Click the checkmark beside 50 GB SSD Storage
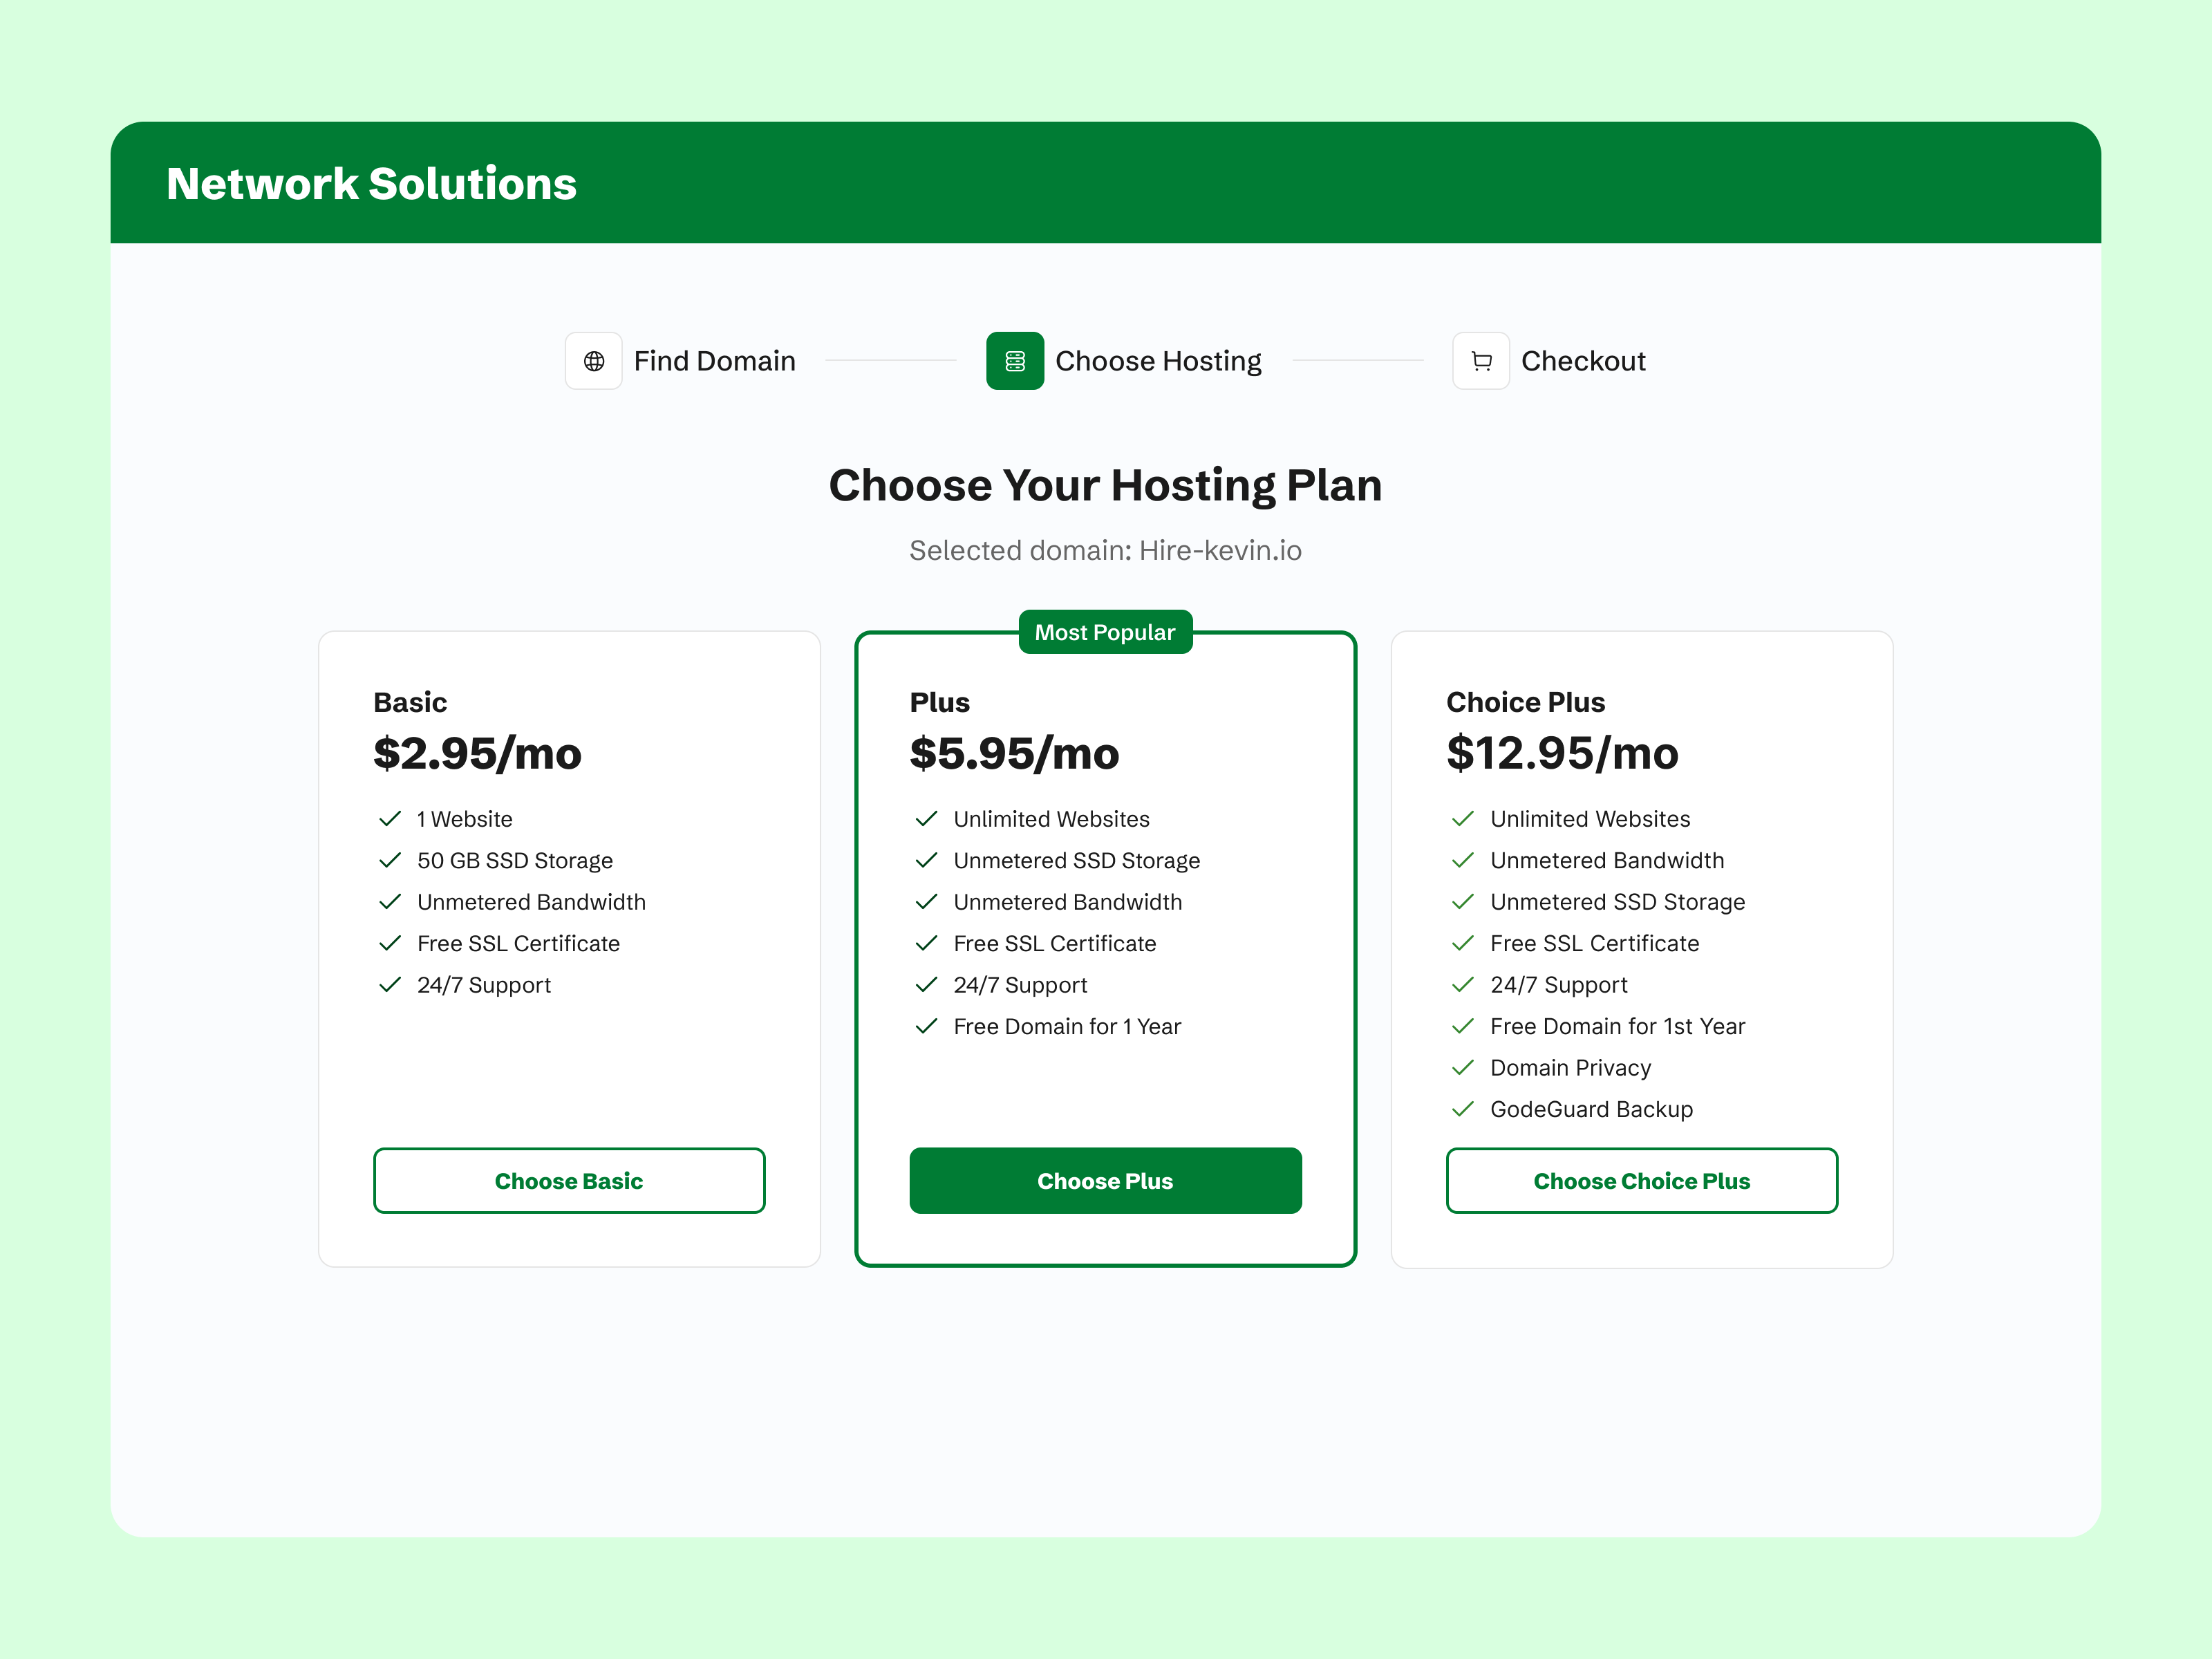The width and height of the screenshot is (2212, 1659). pos(389,860)
